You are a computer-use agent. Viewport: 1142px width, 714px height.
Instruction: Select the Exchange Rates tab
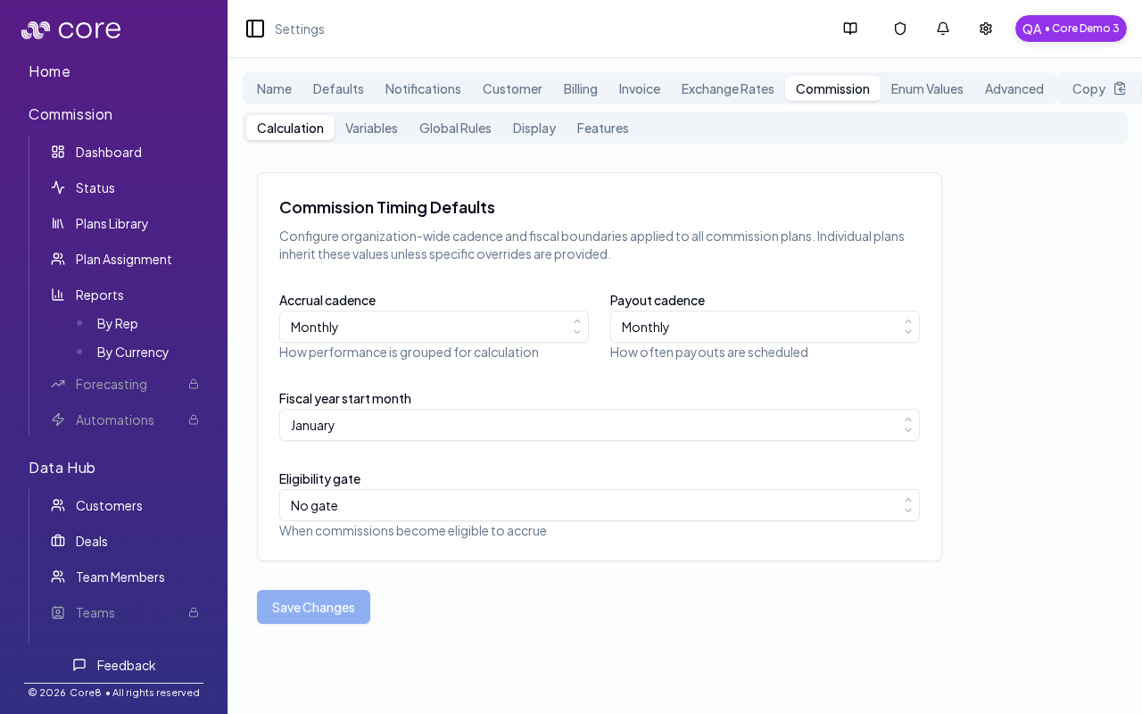click(x=728, y=88)
